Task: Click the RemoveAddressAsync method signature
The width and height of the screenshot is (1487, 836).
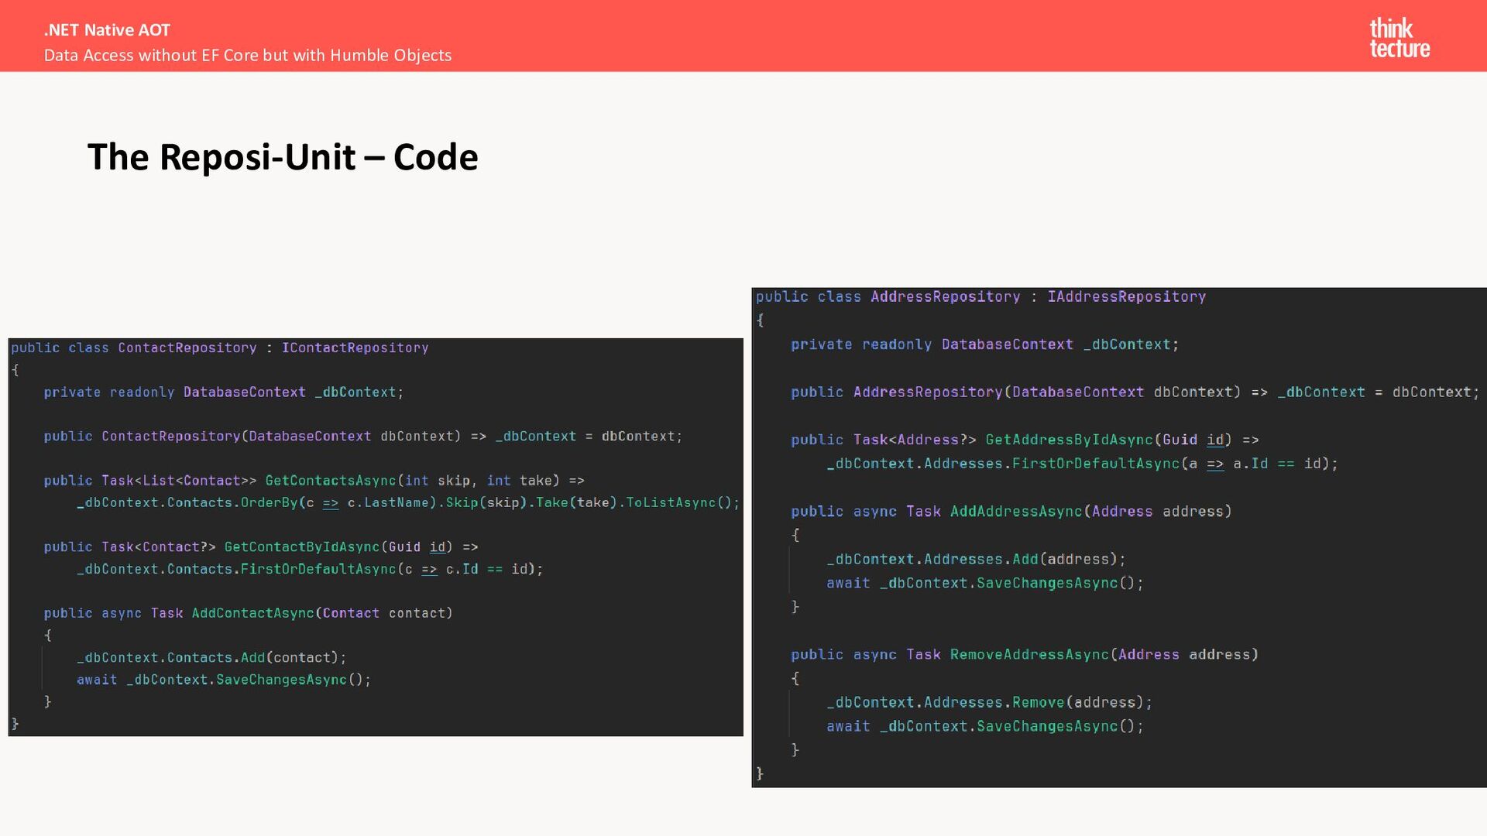Action: (1025, 655)
